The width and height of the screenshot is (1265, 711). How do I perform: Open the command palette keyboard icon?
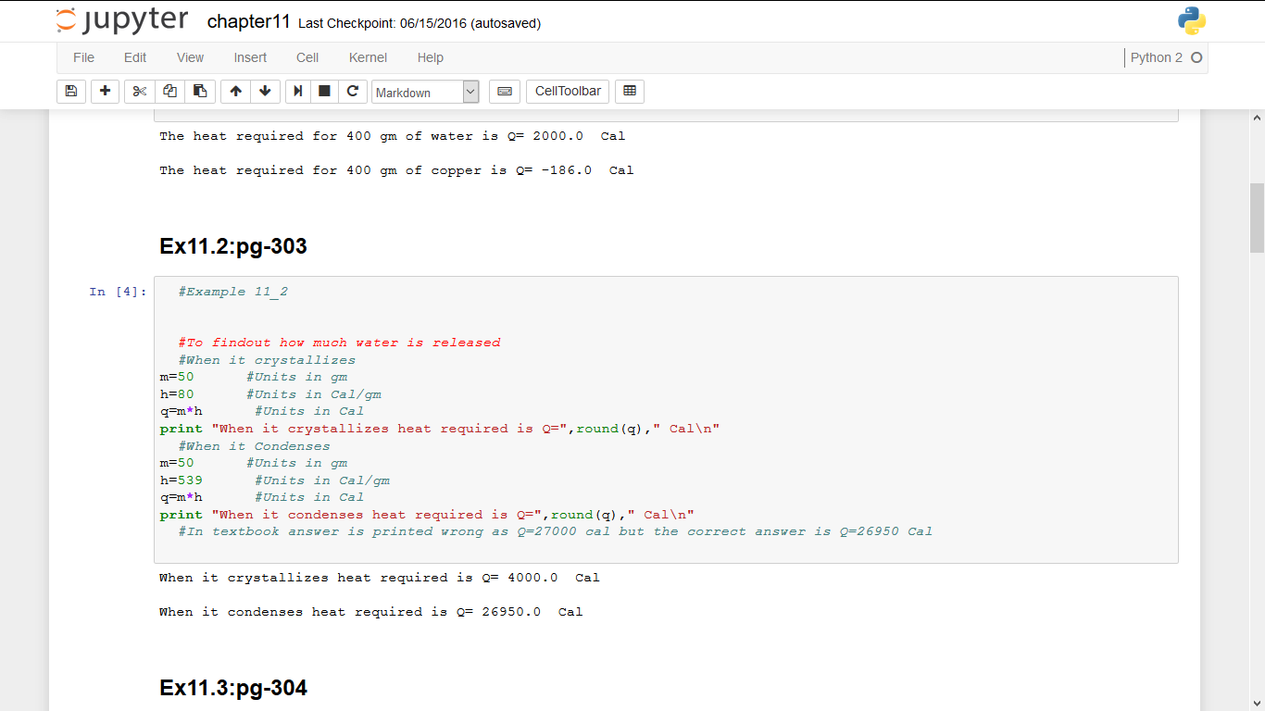point(505,91)
